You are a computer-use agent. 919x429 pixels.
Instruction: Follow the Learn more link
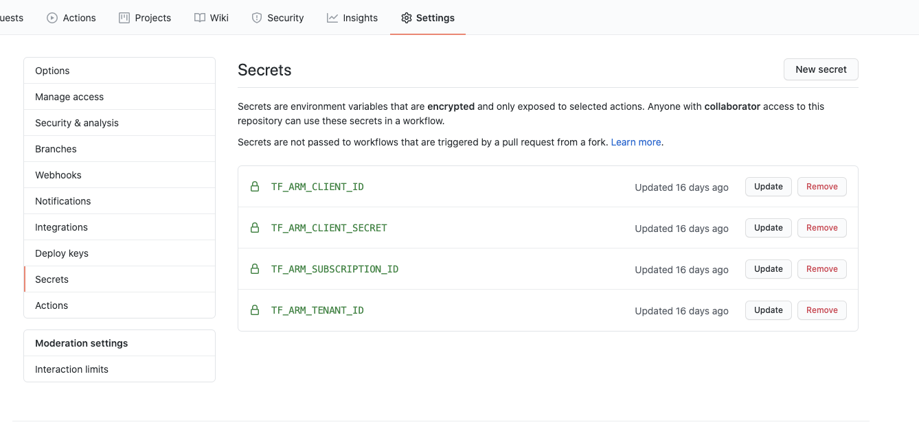636,142
